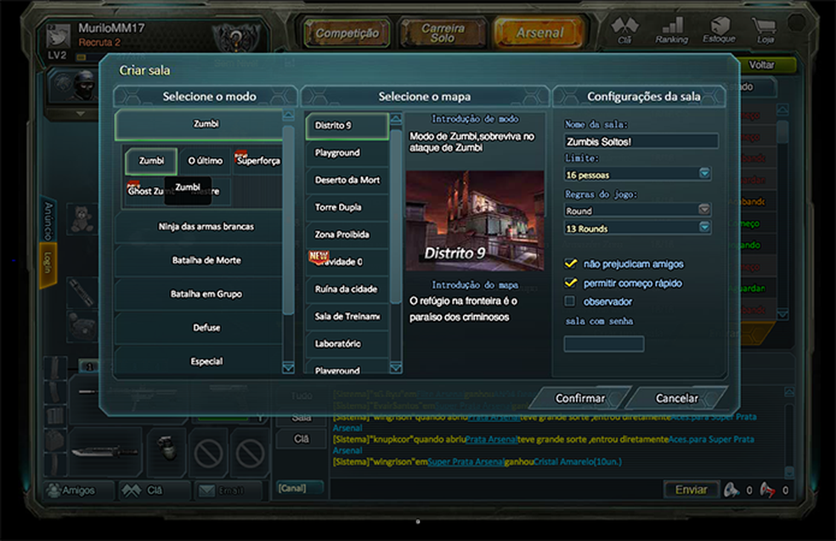Select the Superforça sub-mode
This screenshot has height=541, width=836.
(257, 161)
